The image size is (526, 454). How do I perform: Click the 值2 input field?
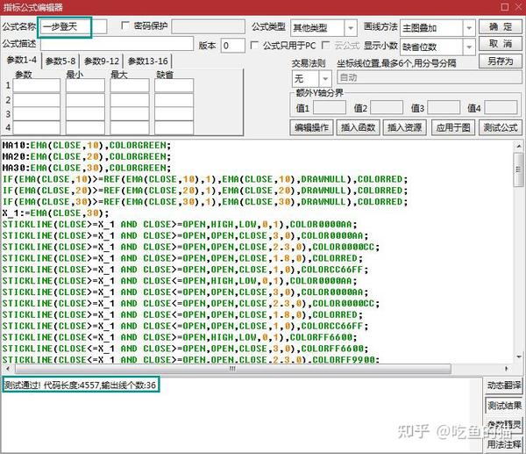387,107
